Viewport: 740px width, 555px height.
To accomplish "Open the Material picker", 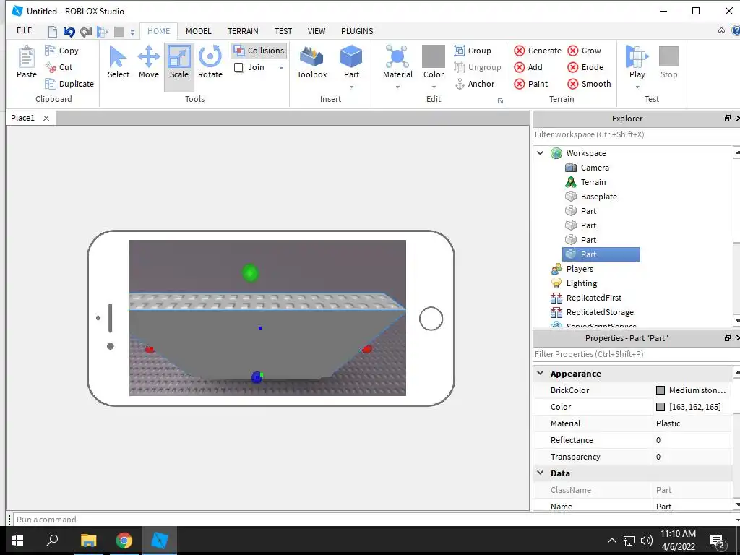I will coord(397,62).
